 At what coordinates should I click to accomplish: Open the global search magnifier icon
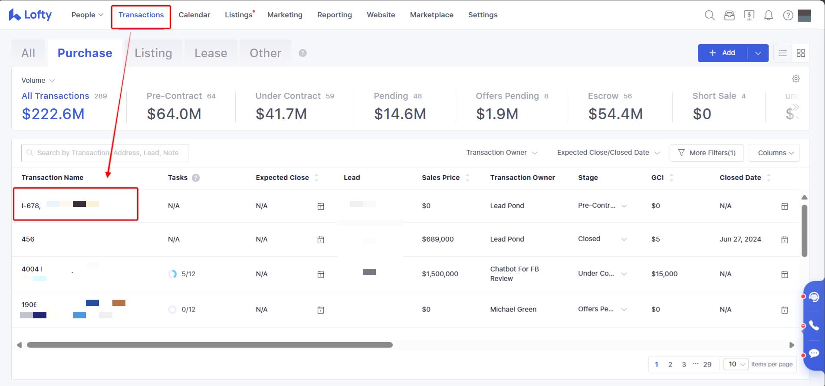coord(710,16)
